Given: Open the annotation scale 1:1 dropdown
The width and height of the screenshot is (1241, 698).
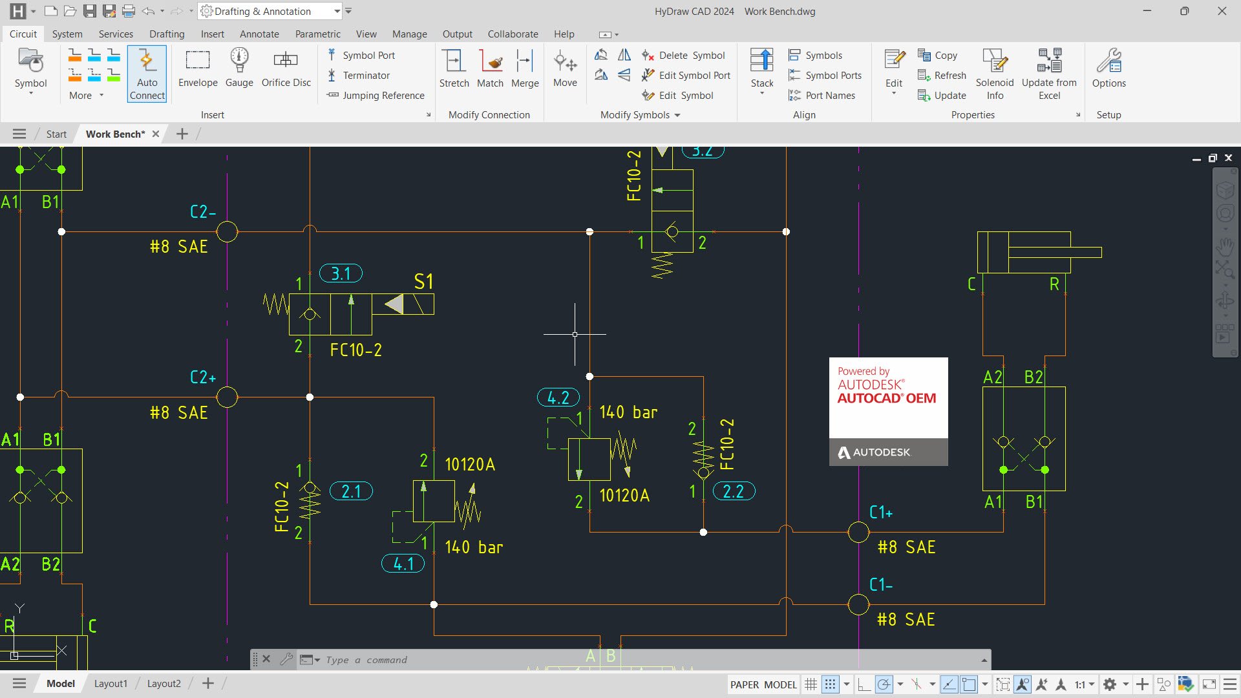Looking at the screenshot, I should (1085, 684).
